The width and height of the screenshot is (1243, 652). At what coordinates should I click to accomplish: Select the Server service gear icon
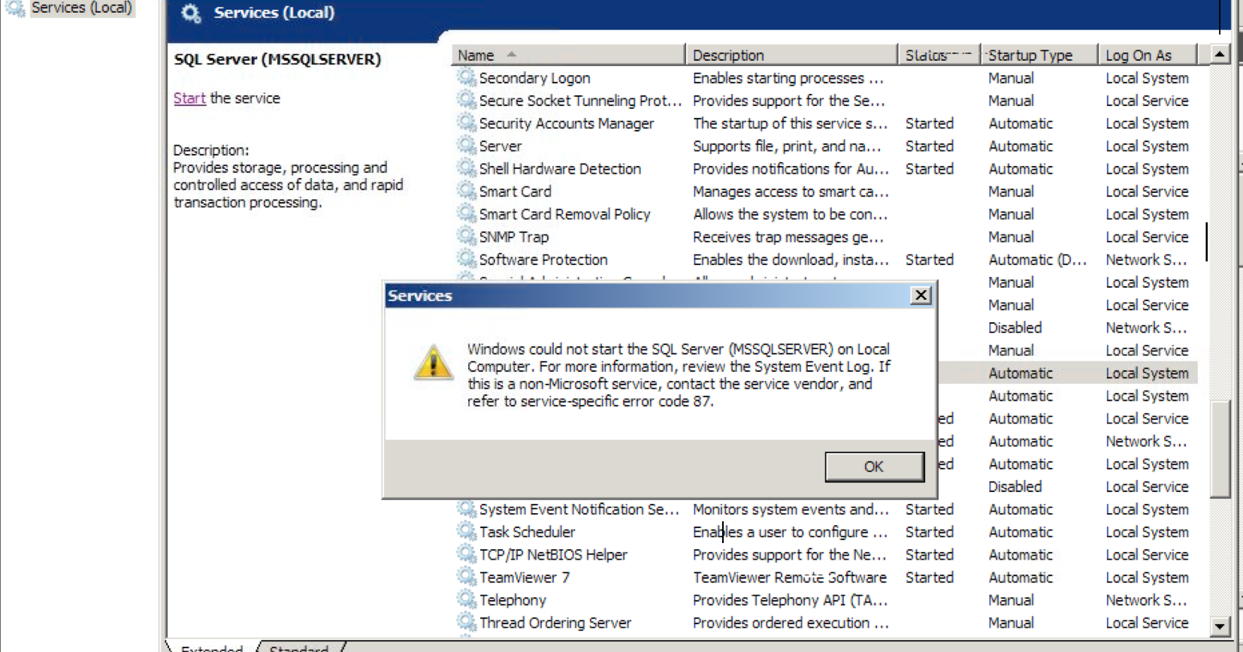467,146
